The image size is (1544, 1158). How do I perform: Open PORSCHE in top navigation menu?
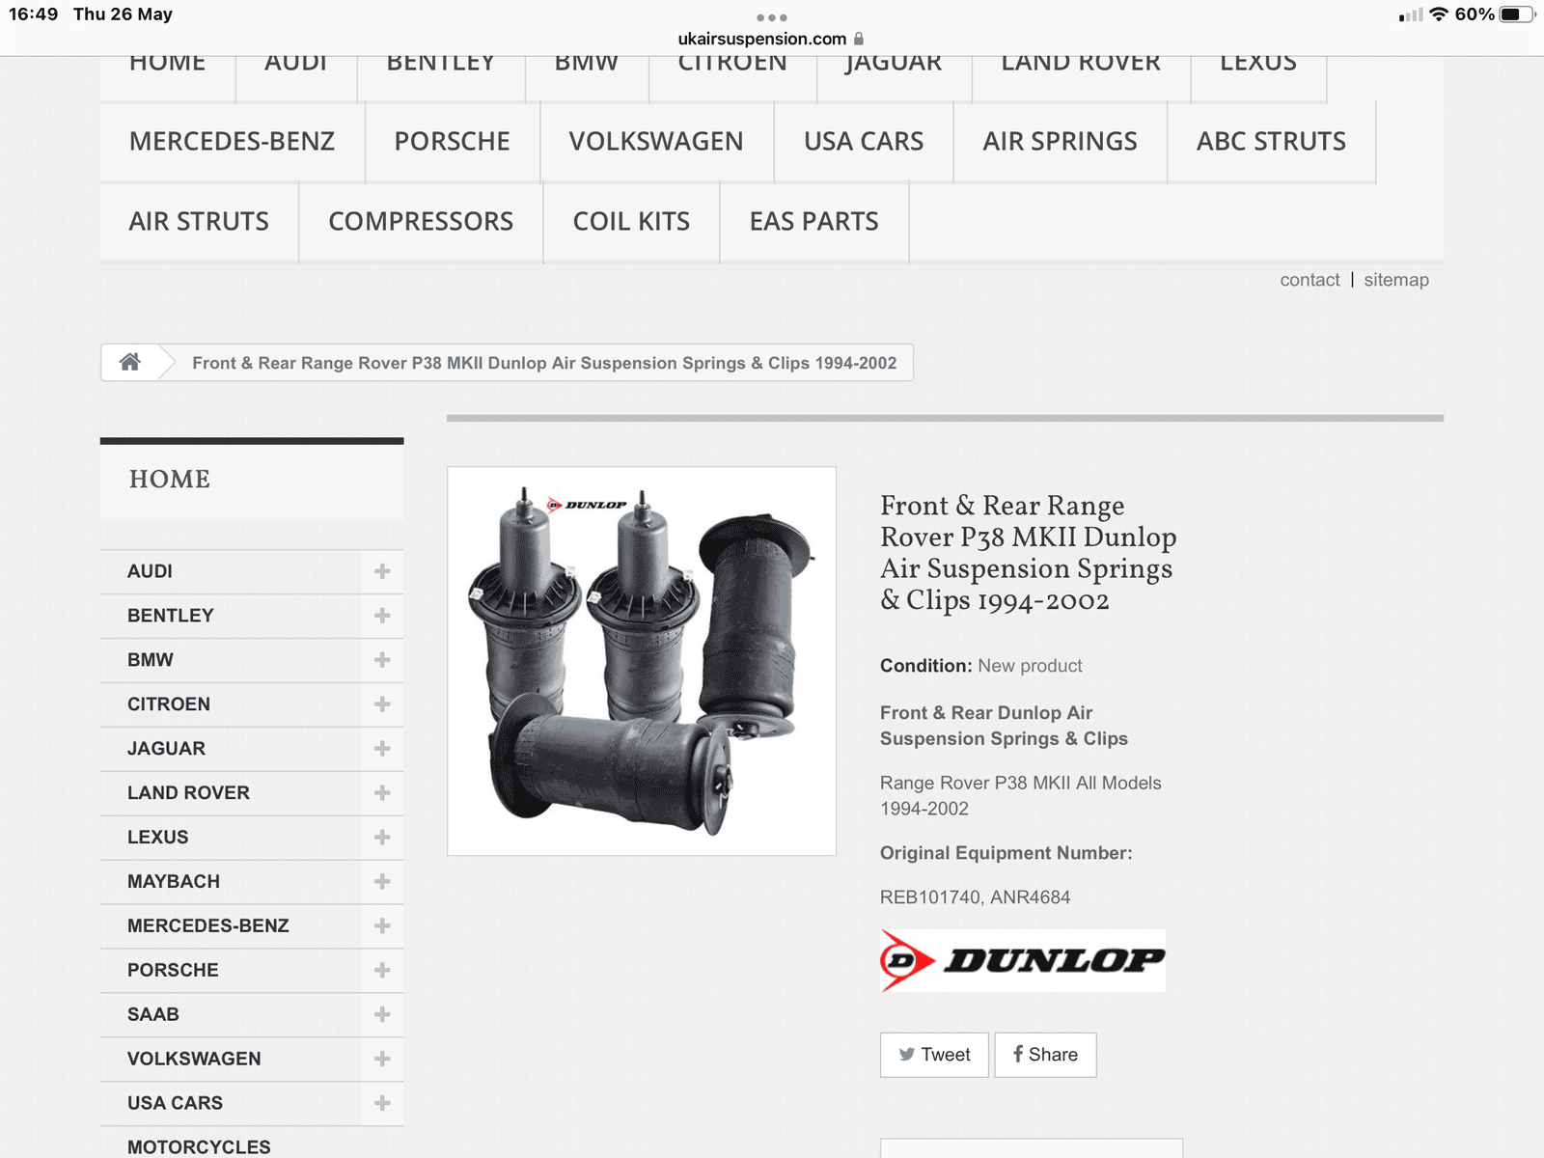[452, 142]
